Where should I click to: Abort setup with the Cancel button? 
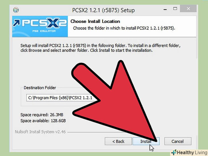tap(178, 141)
